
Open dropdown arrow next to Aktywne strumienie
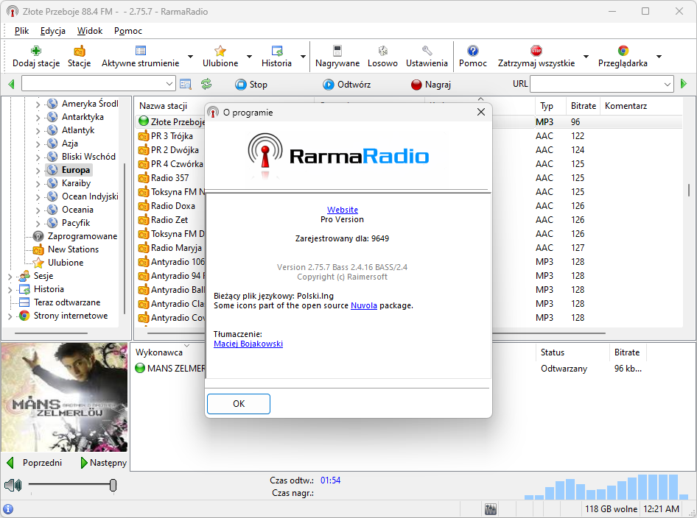(x=190, y=57)
